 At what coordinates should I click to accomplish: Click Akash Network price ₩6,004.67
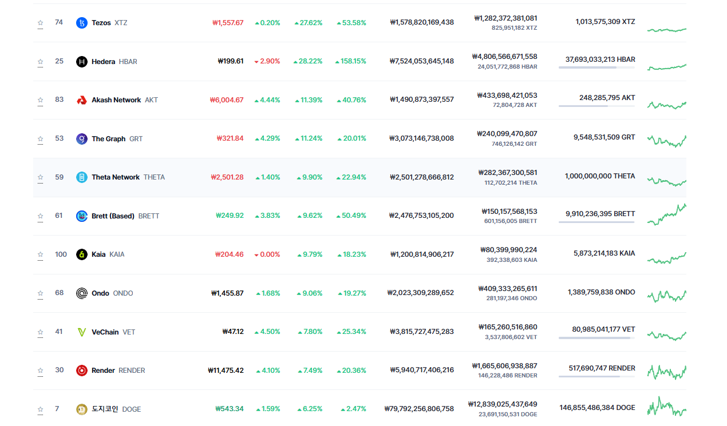tap(227, 100)
